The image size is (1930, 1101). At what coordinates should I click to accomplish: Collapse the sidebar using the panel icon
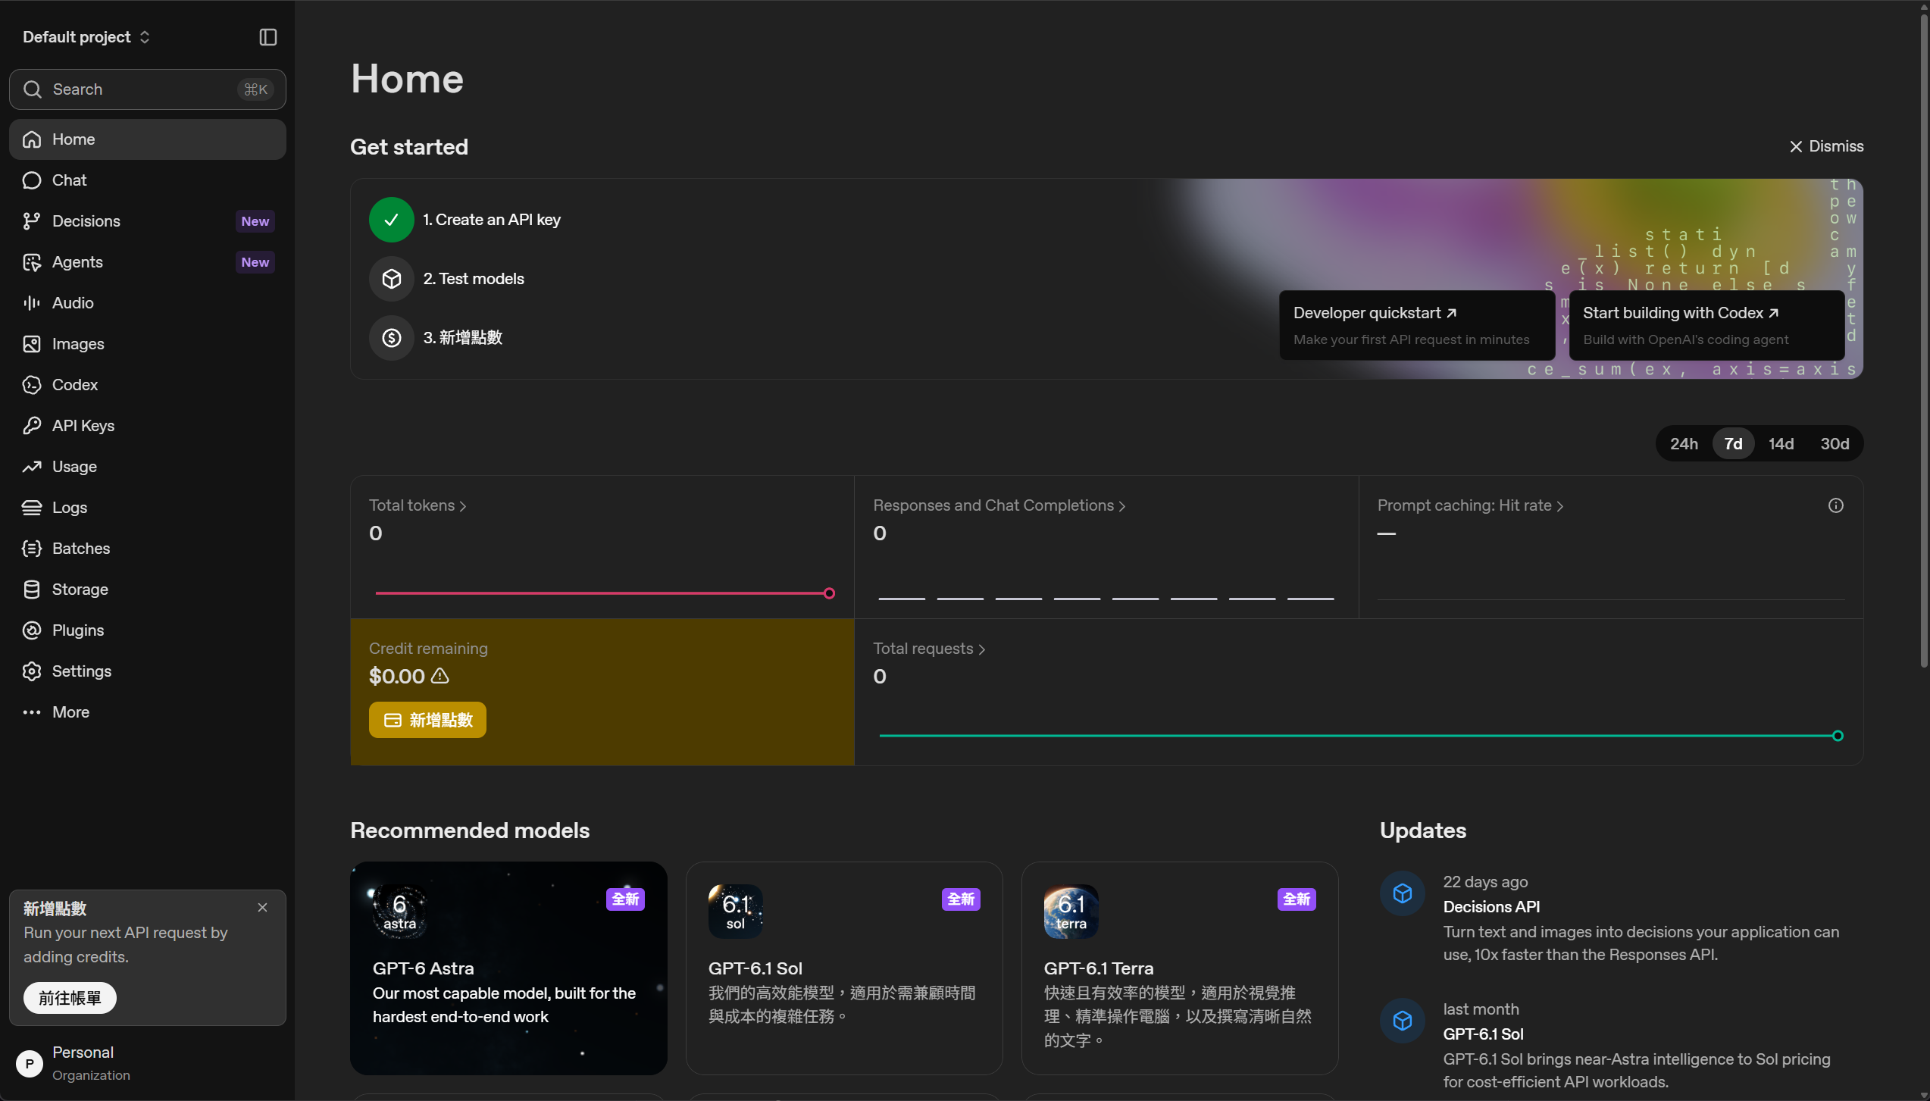tap(267, 37)
